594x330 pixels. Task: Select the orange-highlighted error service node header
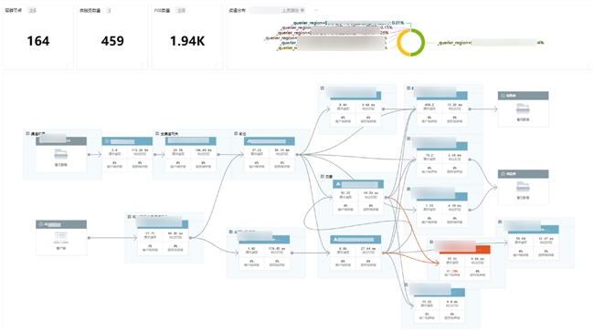465,250
